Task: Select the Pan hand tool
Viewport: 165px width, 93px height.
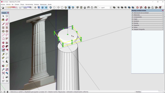Action: click(7, 66)
